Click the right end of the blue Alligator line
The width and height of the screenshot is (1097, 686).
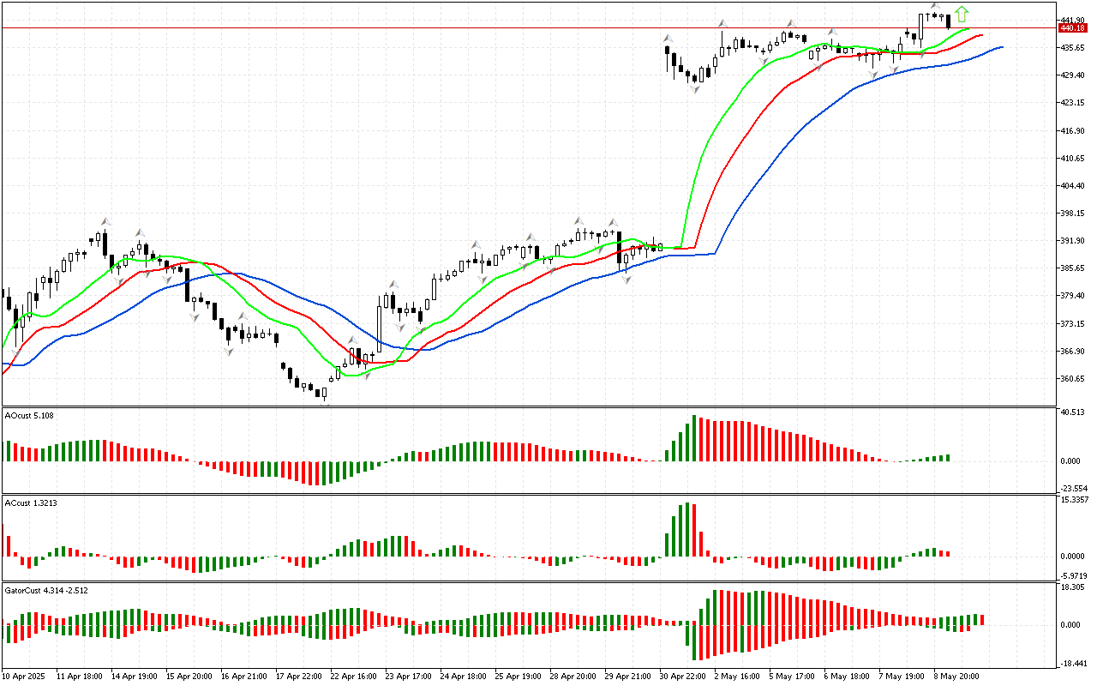click(1001, 47)
